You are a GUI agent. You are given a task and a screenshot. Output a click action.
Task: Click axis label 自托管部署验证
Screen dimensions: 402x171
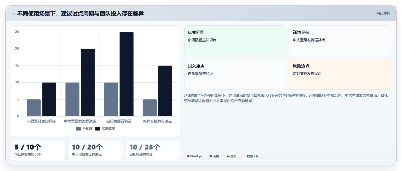(119, 121)
